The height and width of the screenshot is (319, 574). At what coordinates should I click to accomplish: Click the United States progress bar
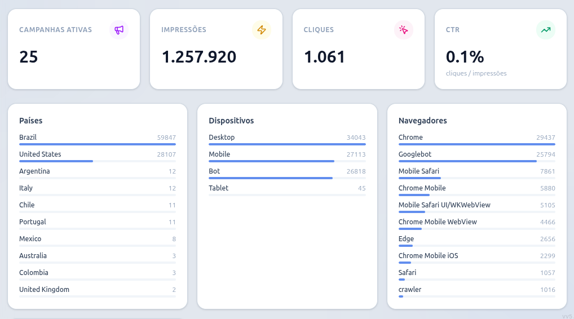tap(98, 161)
